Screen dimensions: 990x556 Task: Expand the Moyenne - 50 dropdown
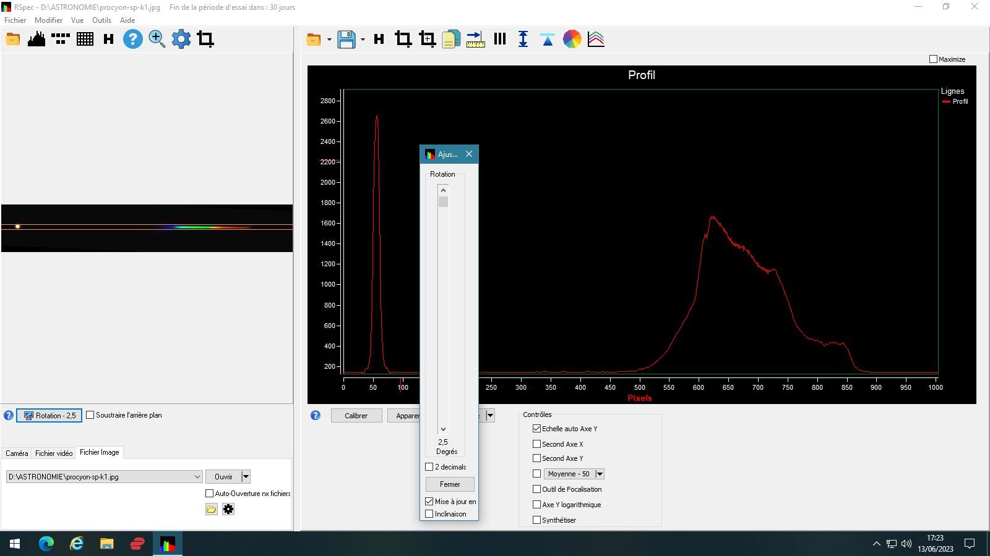point(599,474)
